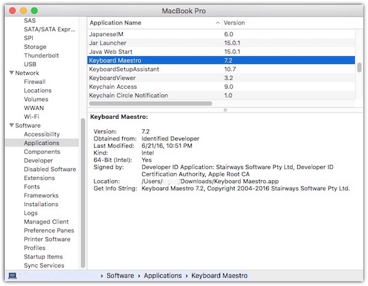Select KeyboardViewer application row
The height and width of the screenshot is (286, 368).
[x=221, y=78]
